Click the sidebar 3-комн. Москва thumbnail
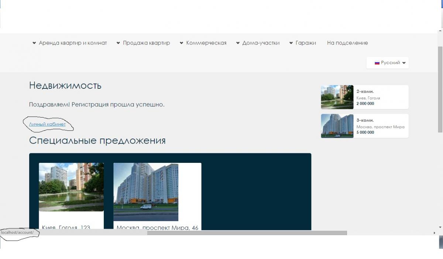The width and height of the screenshot is (443, 259). pos(337,126)
